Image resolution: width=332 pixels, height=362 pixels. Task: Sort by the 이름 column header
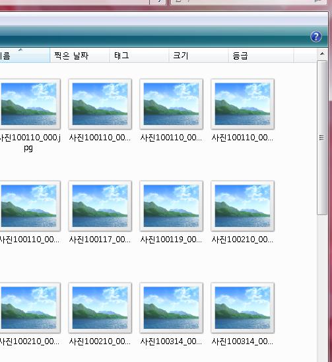(x=24, y=56)
